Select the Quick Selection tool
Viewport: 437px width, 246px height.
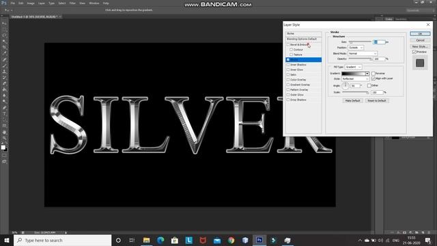[x=4, y=41]
